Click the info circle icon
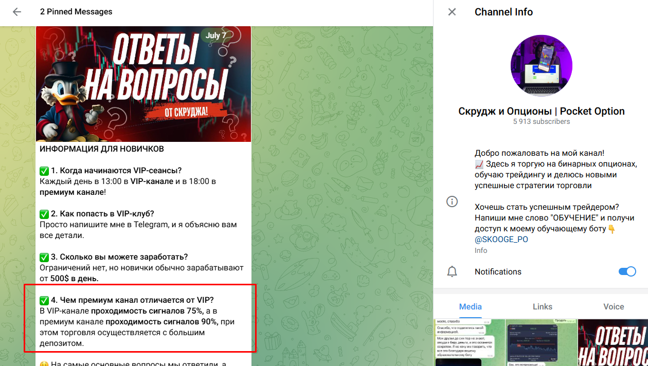The width and height of the screenshot is (648, 366). (x=452, y=202)
